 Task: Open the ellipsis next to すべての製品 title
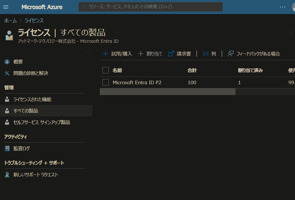(117, 33)
